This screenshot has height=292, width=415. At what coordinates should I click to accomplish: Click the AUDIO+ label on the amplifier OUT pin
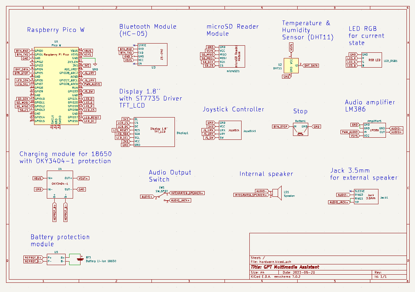point(396,132)
